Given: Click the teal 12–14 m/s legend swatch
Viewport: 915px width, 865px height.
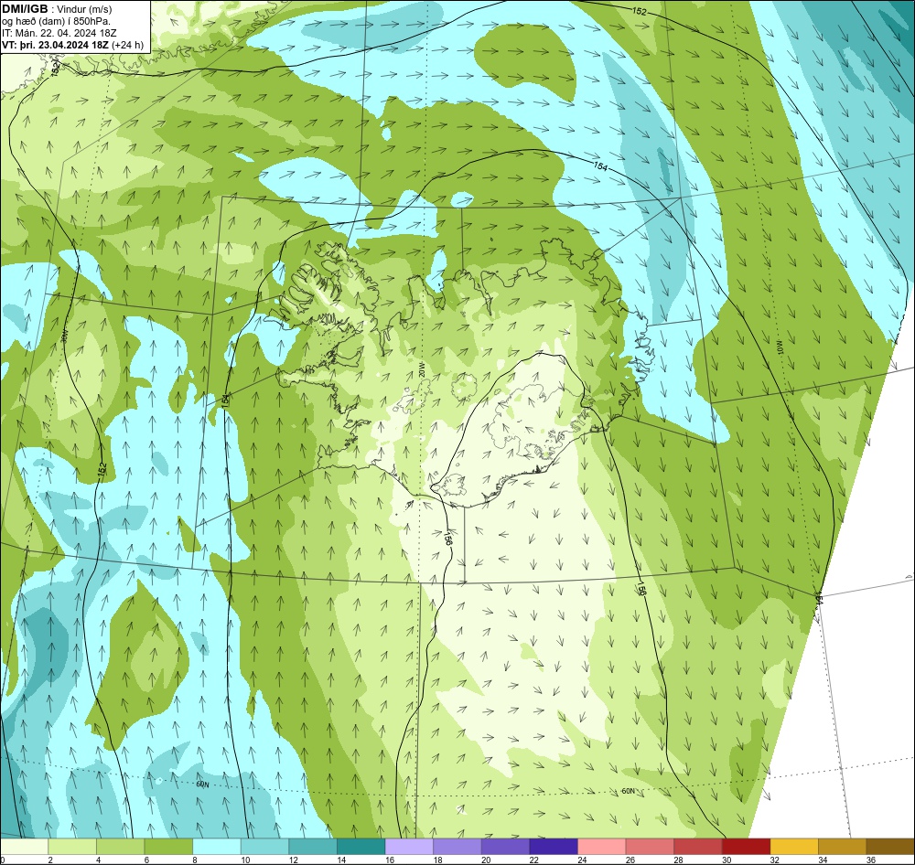Looking at the screenshot, I should pyautogui.click(x=313, y=847).
